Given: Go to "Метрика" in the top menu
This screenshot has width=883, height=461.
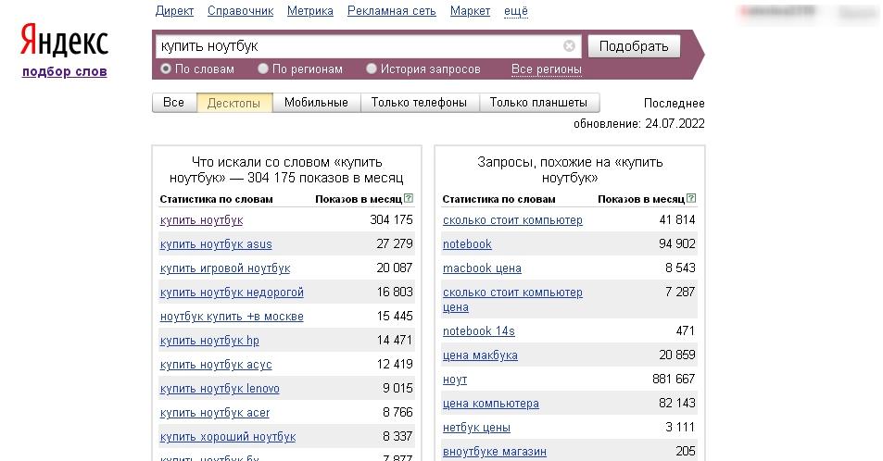Looking at the screenshot, I should (310, 11).
